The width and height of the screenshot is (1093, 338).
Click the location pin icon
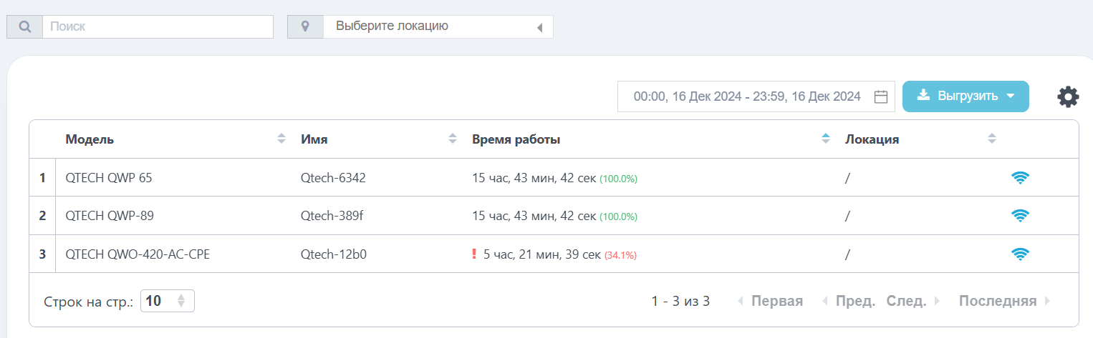tap(306, 26)
